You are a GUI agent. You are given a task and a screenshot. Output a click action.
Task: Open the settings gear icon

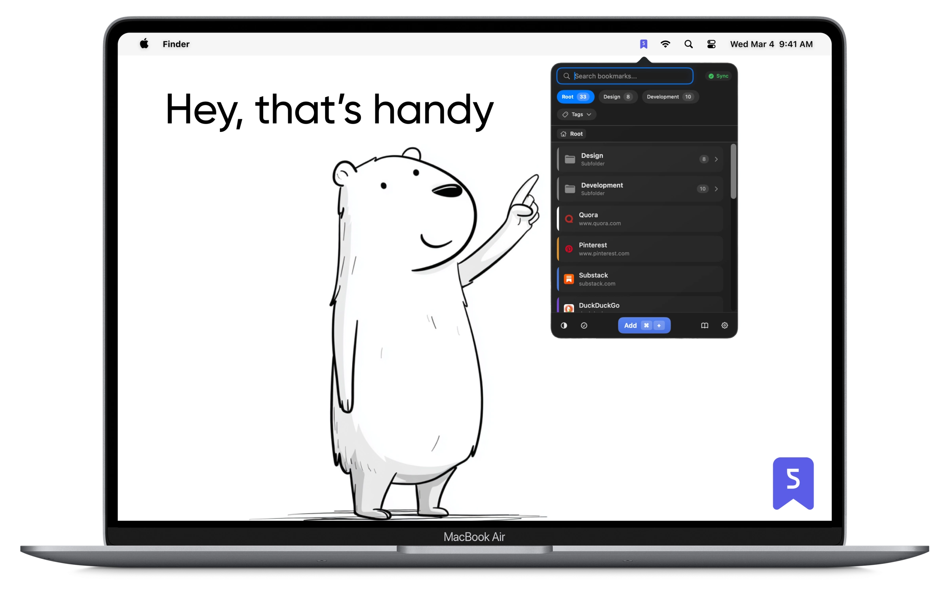click(724, 326)
